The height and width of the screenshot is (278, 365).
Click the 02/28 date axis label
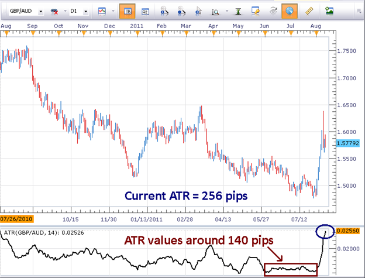coord(185,219)
